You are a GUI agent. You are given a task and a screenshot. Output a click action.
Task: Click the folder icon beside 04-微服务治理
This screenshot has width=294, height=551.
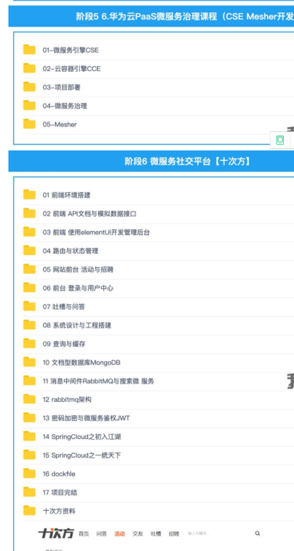30,105
